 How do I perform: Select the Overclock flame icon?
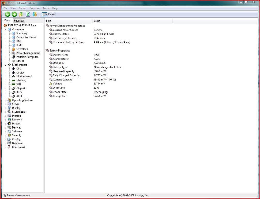(x=14, y=49)
